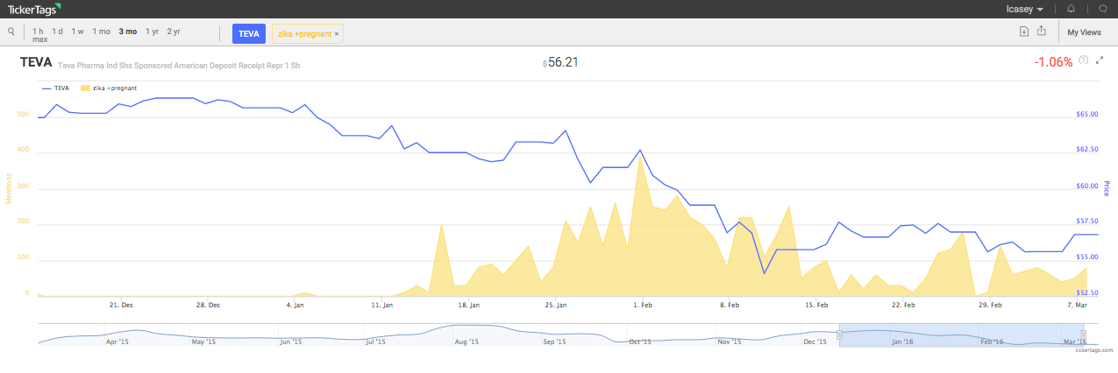Click the tickertags.com credit link
This screenshot has width=1118, height=373.
click(x=1093, y=348)
